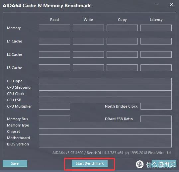
Task: Click the "Motherboard" label
Action: pos(18,138)
